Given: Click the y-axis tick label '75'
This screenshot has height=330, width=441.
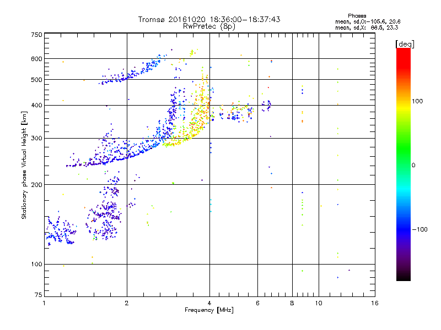Looking at the screenshot, I should pyautogui.click(x=39, y=295).
